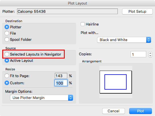This screenshot has width=155, height=116.
Task: Open the Use Plotter Margin dropdown
Action: tap(41, 98)
